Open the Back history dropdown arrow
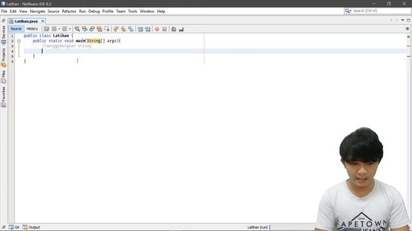Screen dimensions: 412x231 (59, 29)
